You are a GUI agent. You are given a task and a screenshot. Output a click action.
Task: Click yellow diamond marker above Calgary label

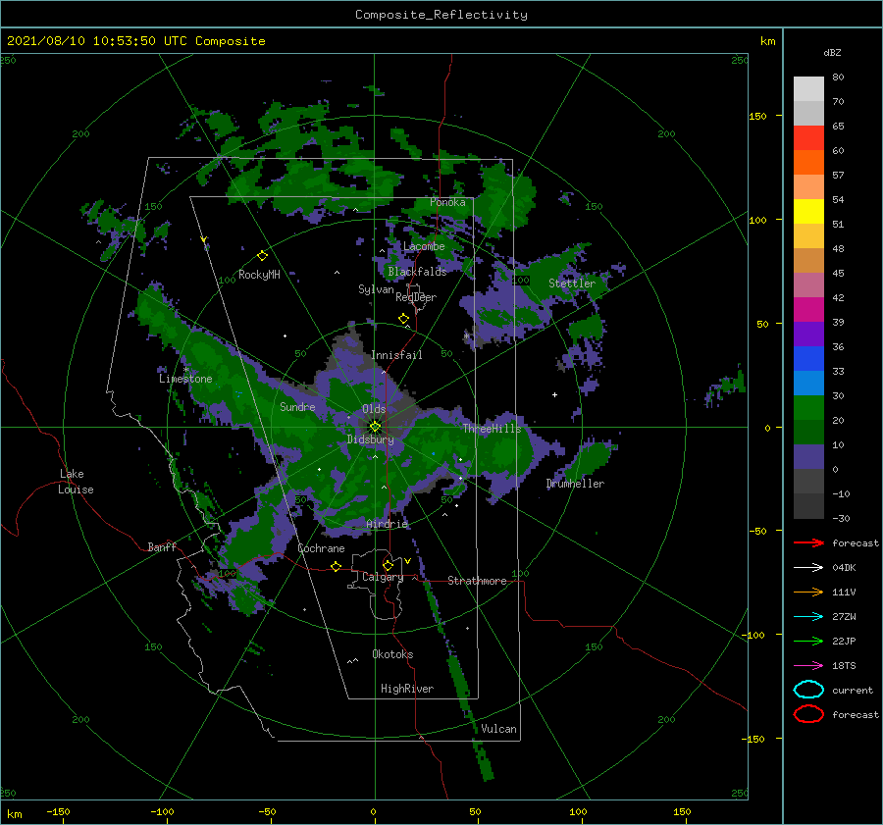388,565
